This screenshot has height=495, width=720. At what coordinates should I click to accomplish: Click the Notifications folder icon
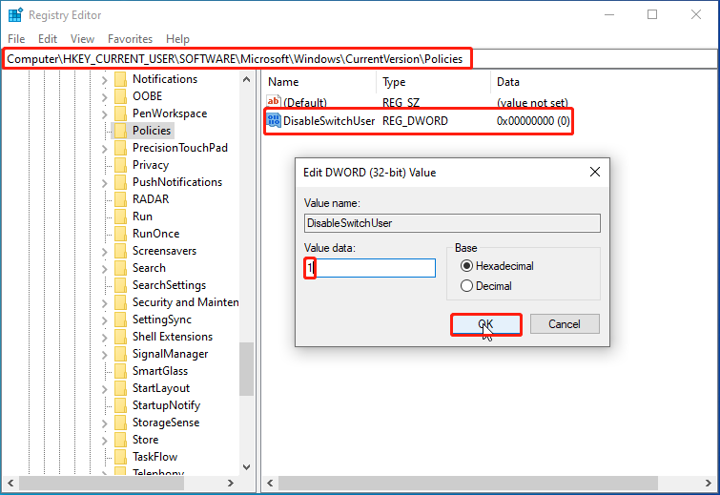121,79
